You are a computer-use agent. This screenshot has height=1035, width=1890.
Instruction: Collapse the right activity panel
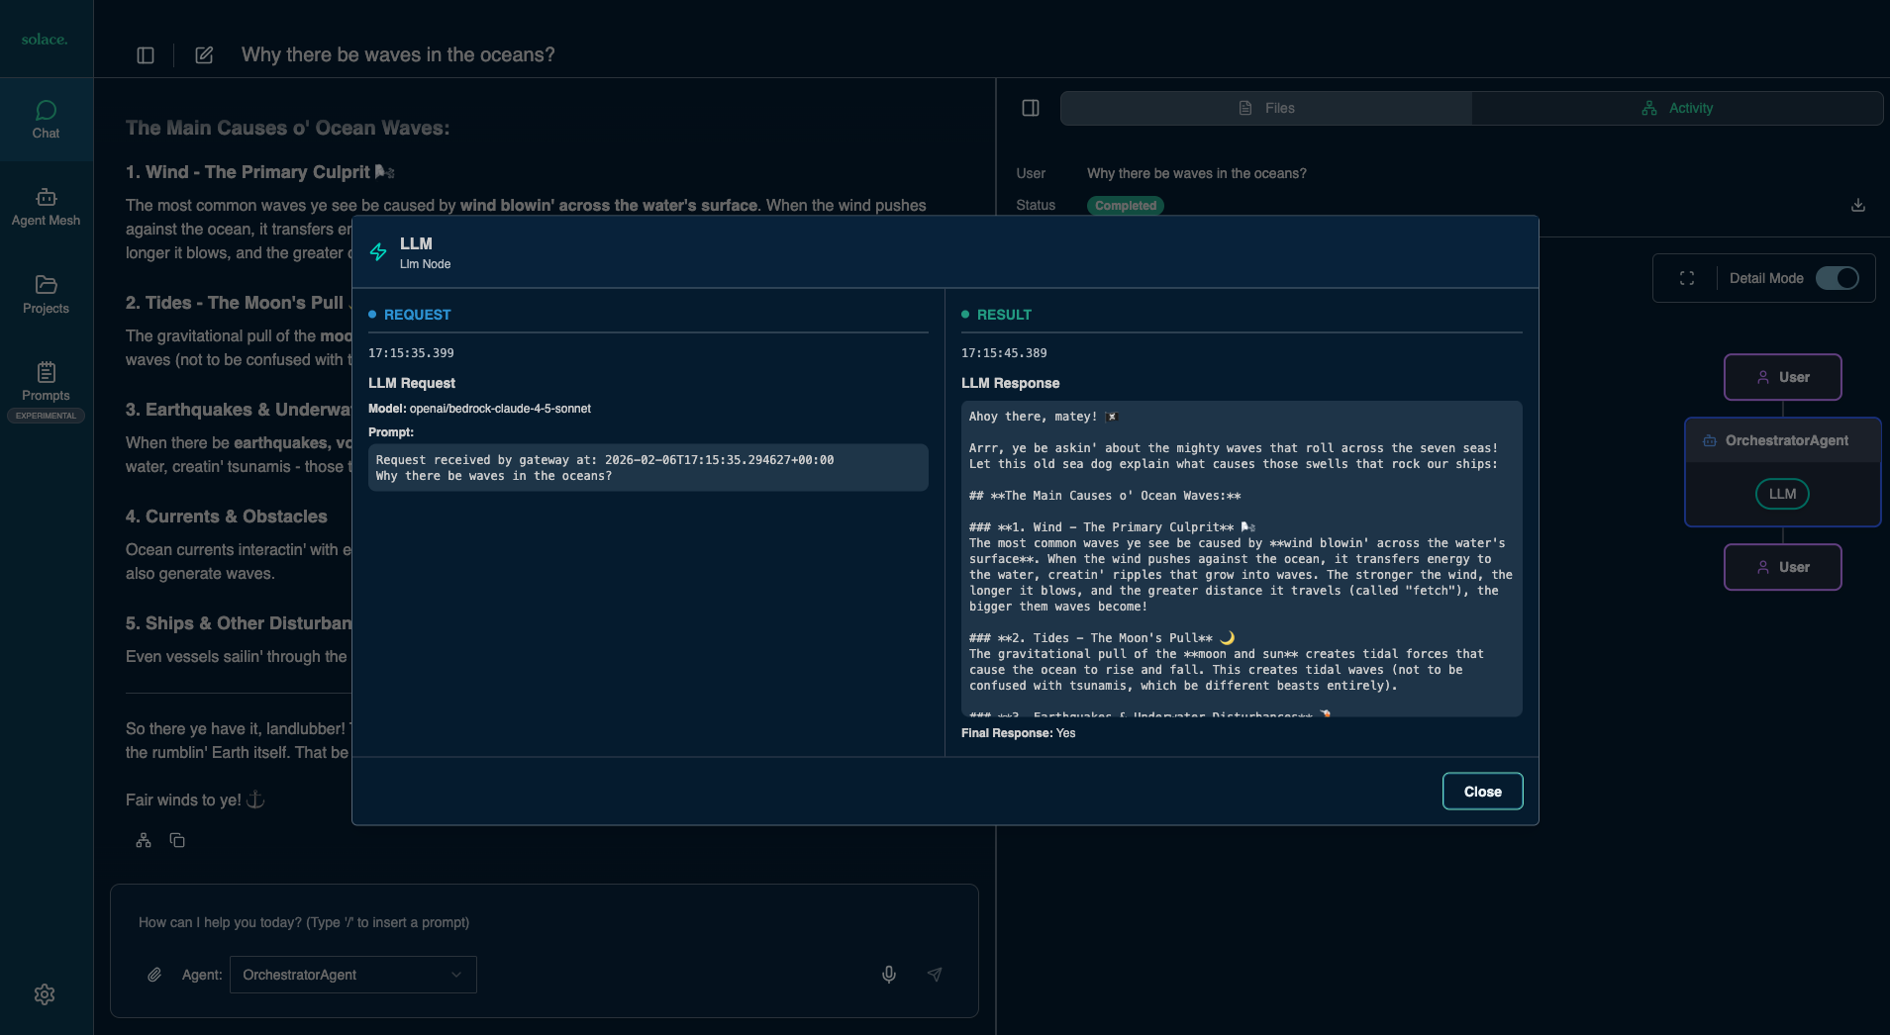point(1030,107)
